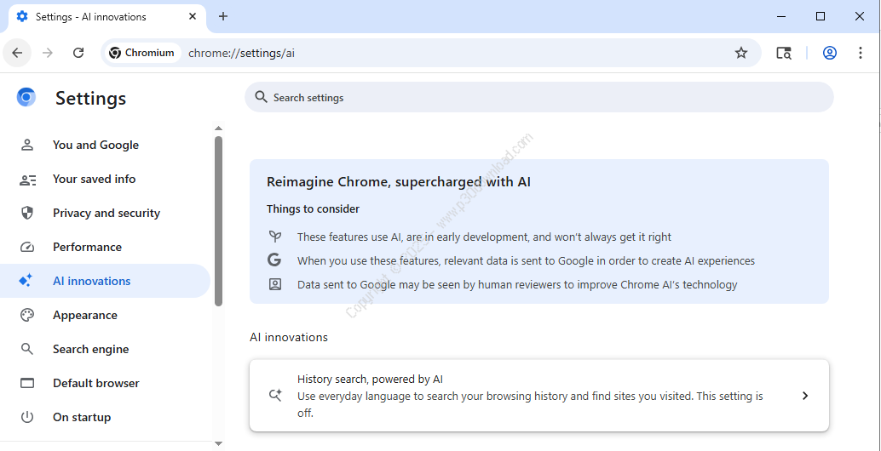Open a new tab with plus button
Screen dimensions: 881x451
coord(223,16)
